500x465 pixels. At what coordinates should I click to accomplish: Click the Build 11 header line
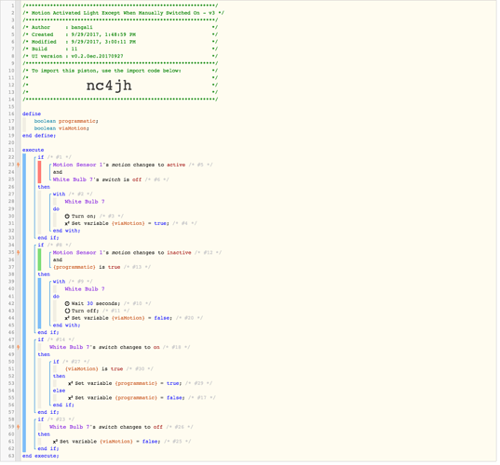tap(120, 49)
